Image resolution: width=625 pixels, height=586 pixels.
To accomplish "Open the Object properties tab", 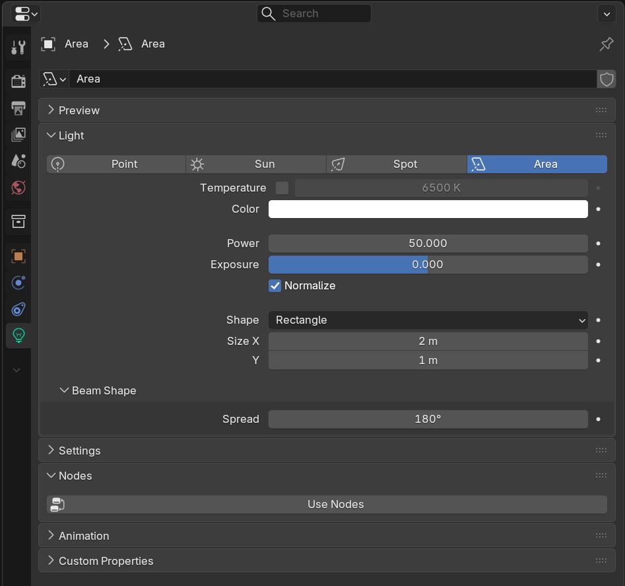I will click(18, 256).
